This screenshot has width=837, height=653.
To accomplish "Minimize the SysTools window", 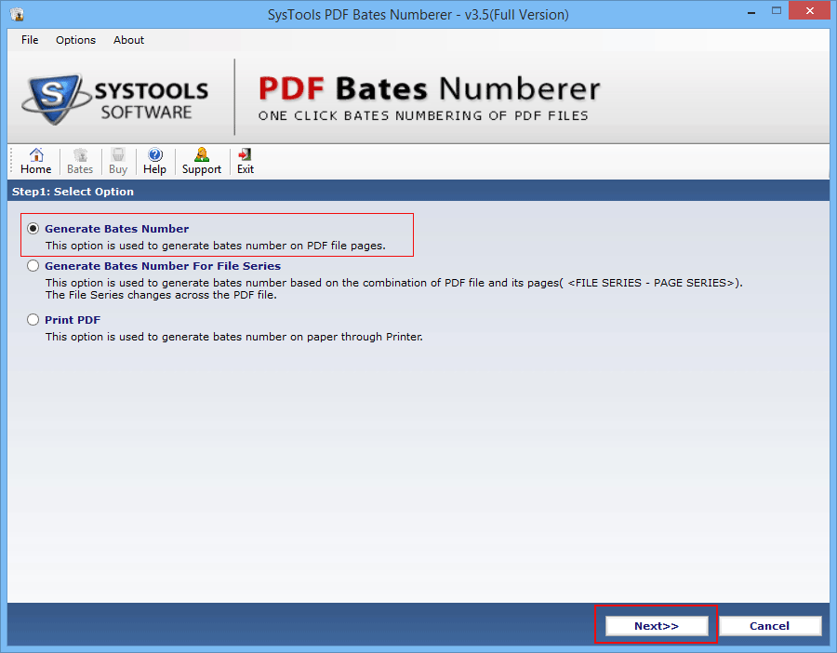I will click(x=751, y=12).
